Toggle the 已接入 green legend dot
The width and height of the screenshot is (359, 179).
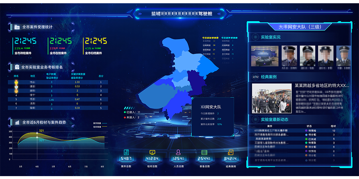click(x=125, y=112)
